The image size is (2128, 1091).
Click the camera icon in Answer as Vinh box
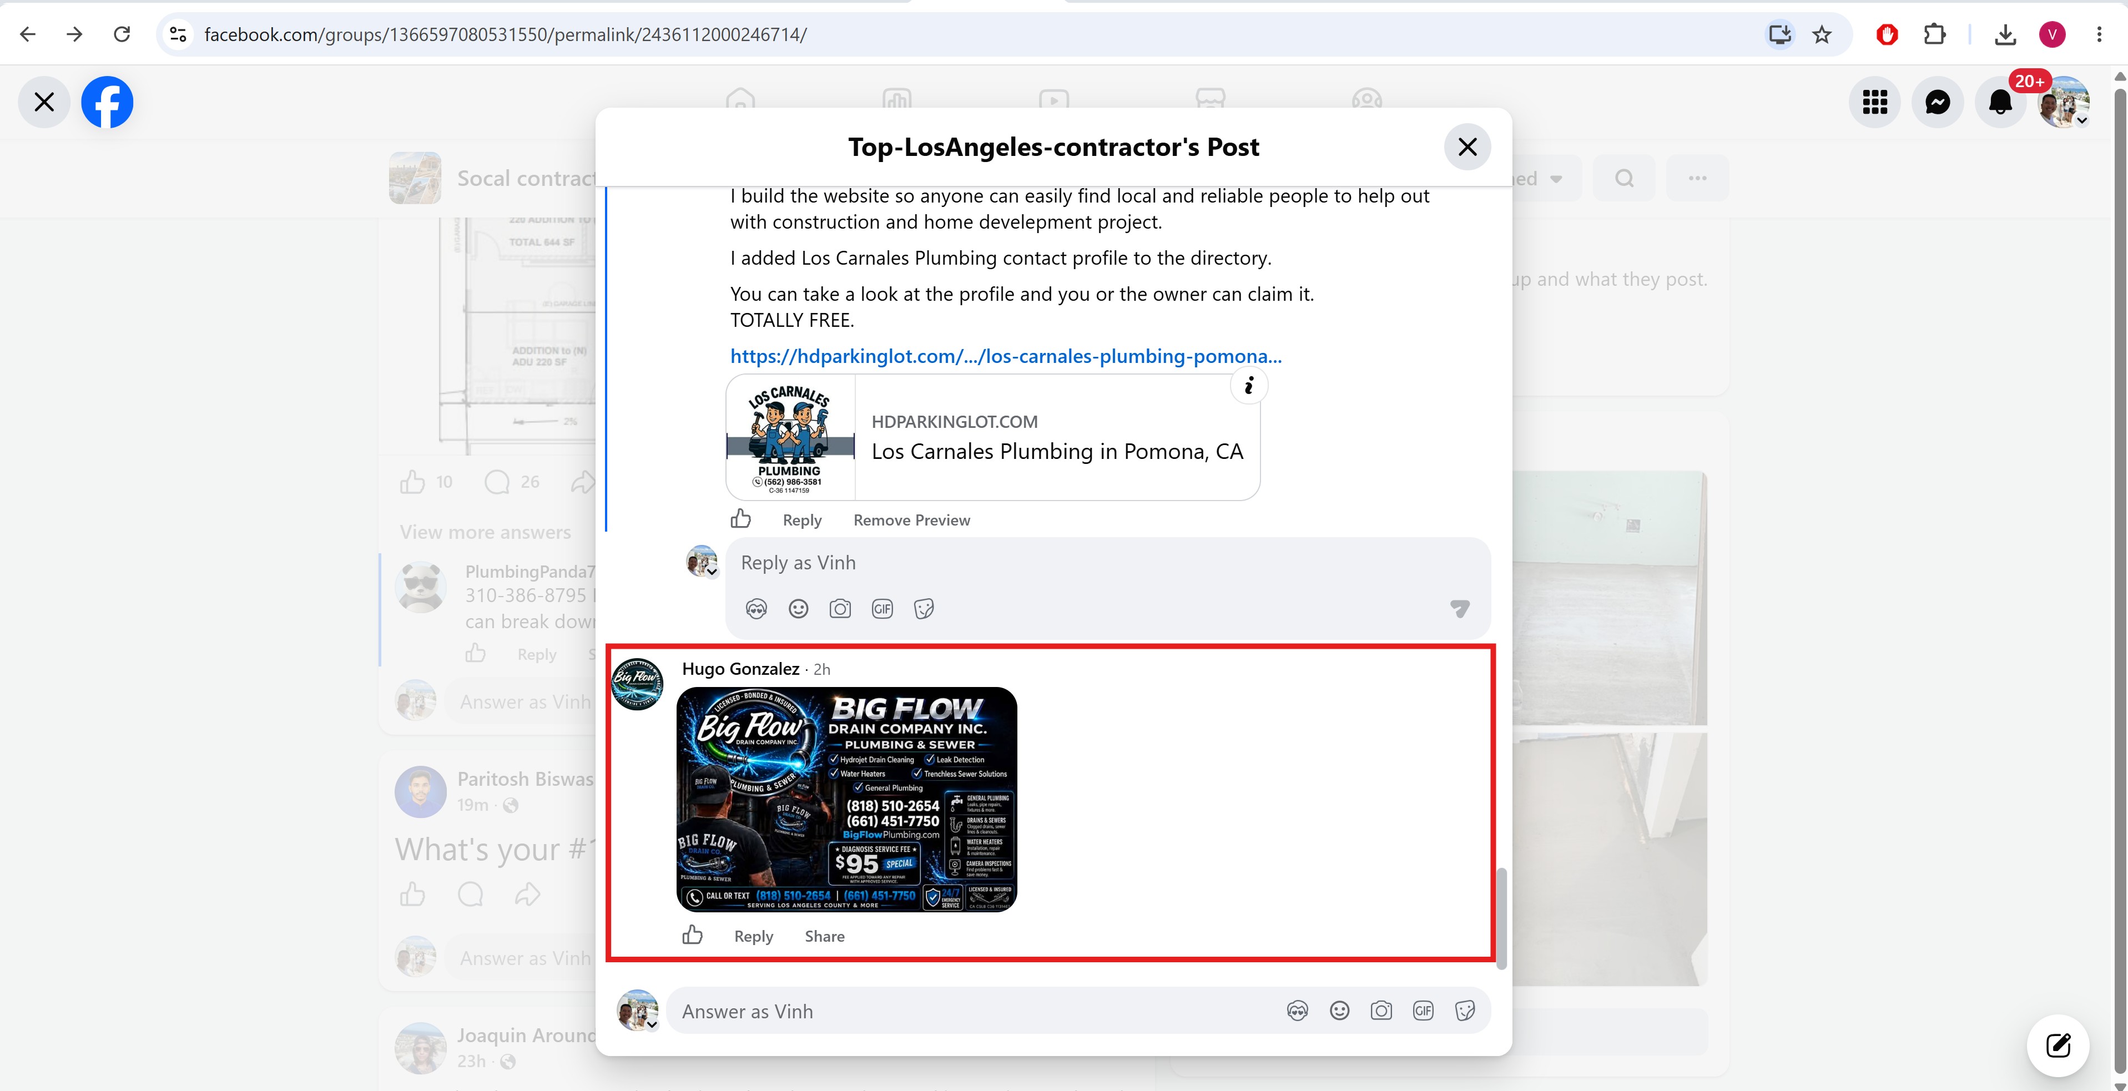(1380, 1011)
